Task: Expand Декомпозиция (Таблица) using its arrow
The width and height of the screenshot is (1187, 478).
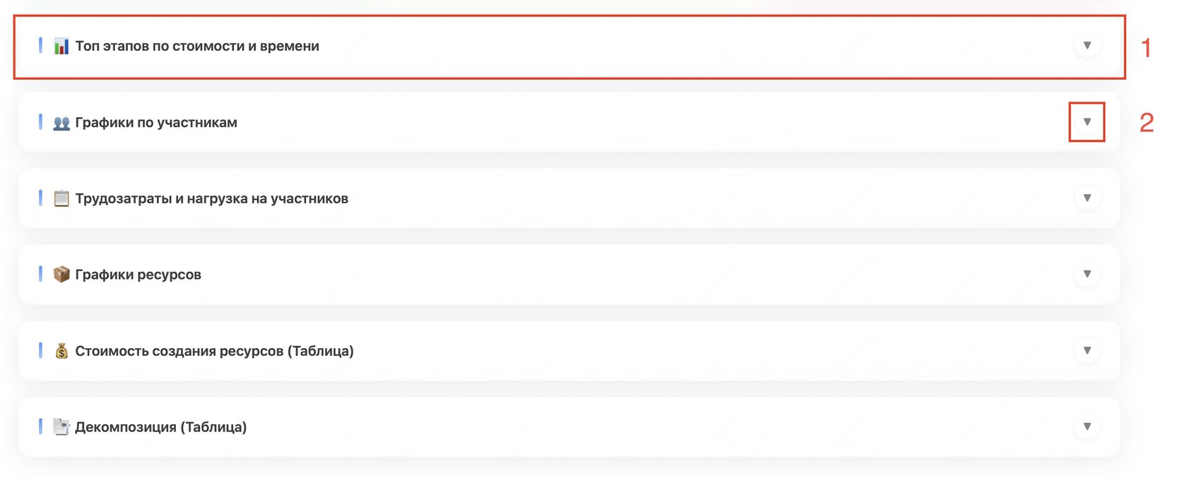Action: 1087,426
